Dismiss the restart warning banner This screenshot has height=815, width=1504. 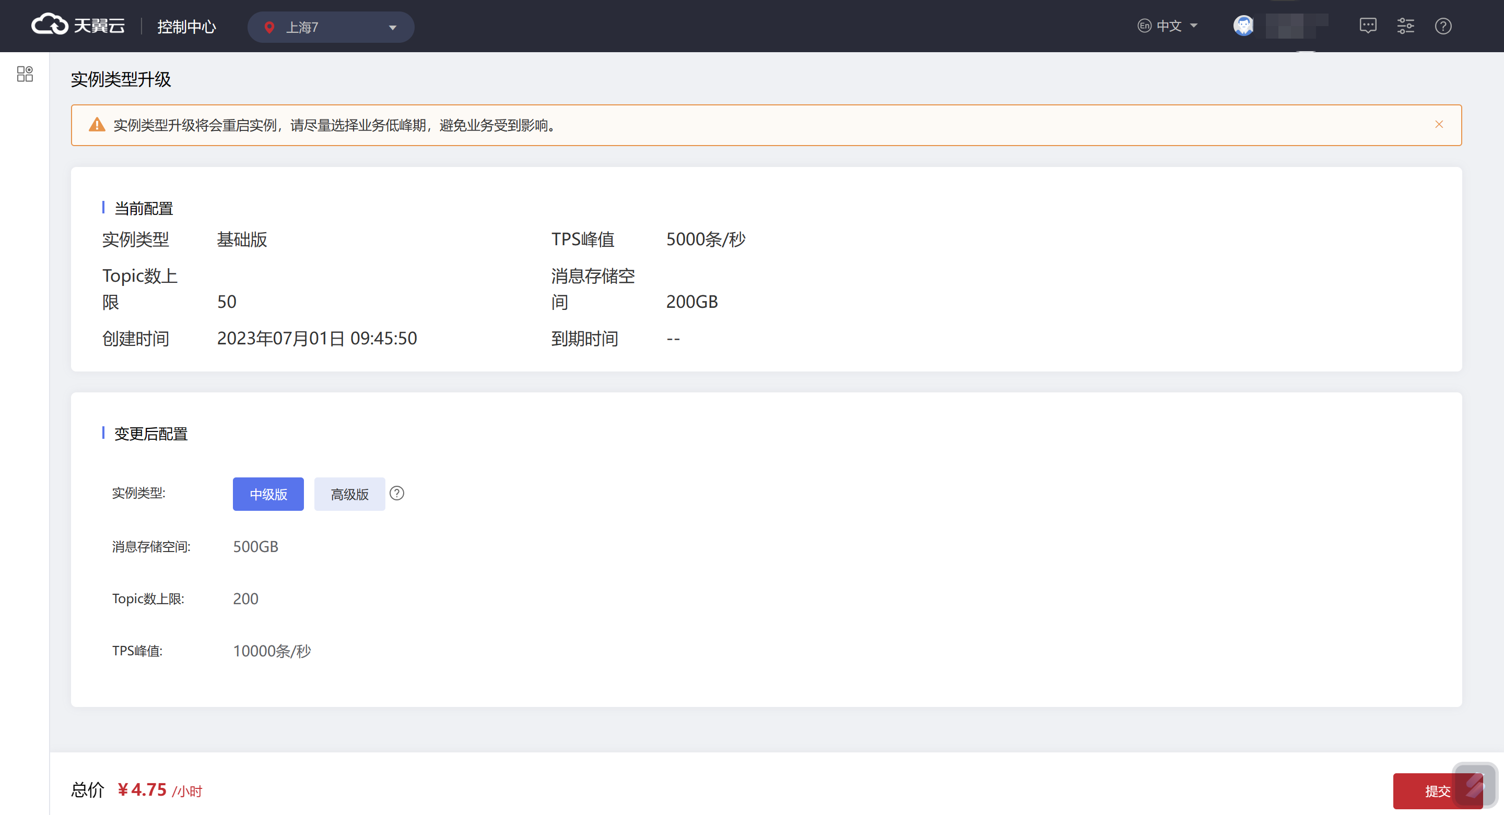[x=1439, y=124]
